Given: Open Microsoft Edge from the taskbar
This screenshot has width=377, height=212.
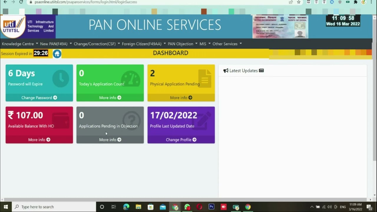Looking at the screenshot, I should coord(126,207).
